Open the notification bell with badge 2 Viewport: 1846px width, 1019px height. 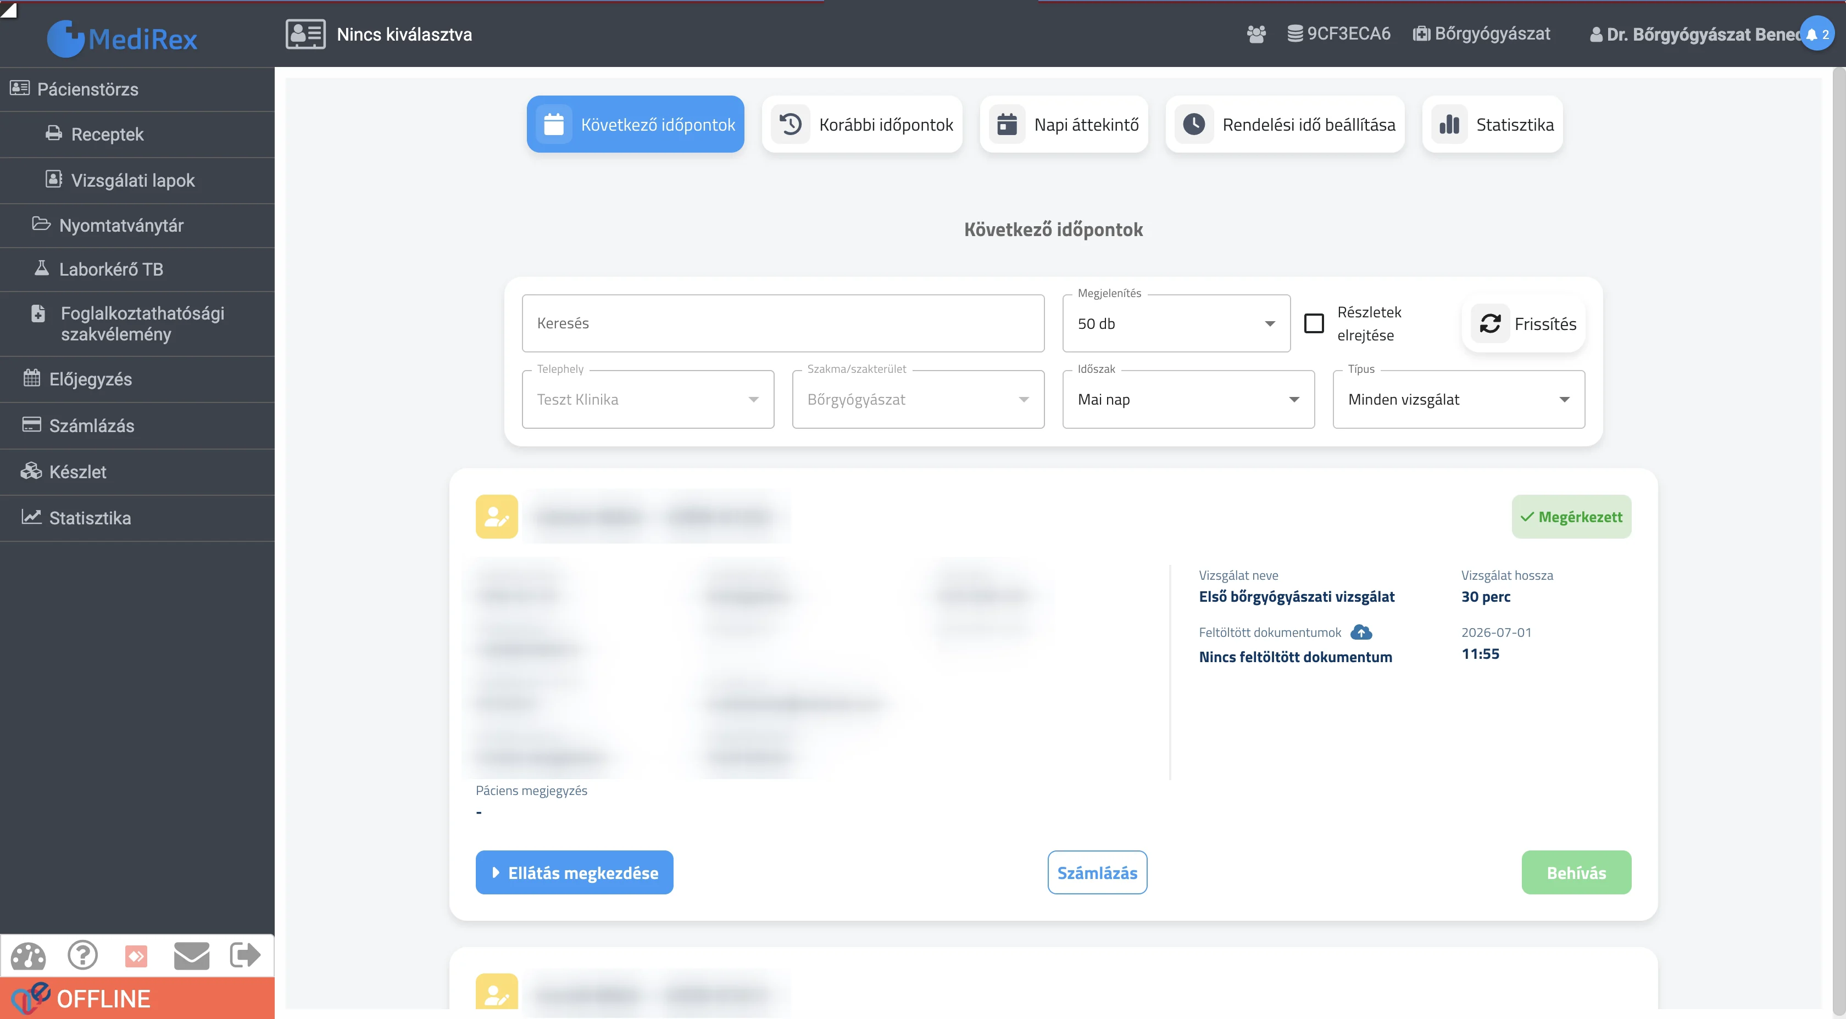point(1817,33)
